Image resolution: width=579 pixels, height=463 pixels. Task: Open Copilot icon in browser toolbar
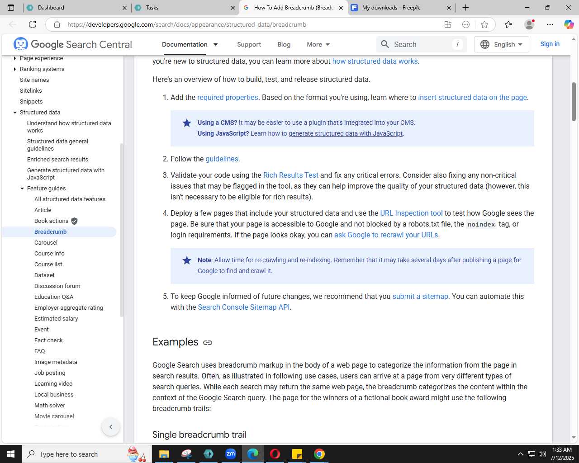tap(569, 24)
